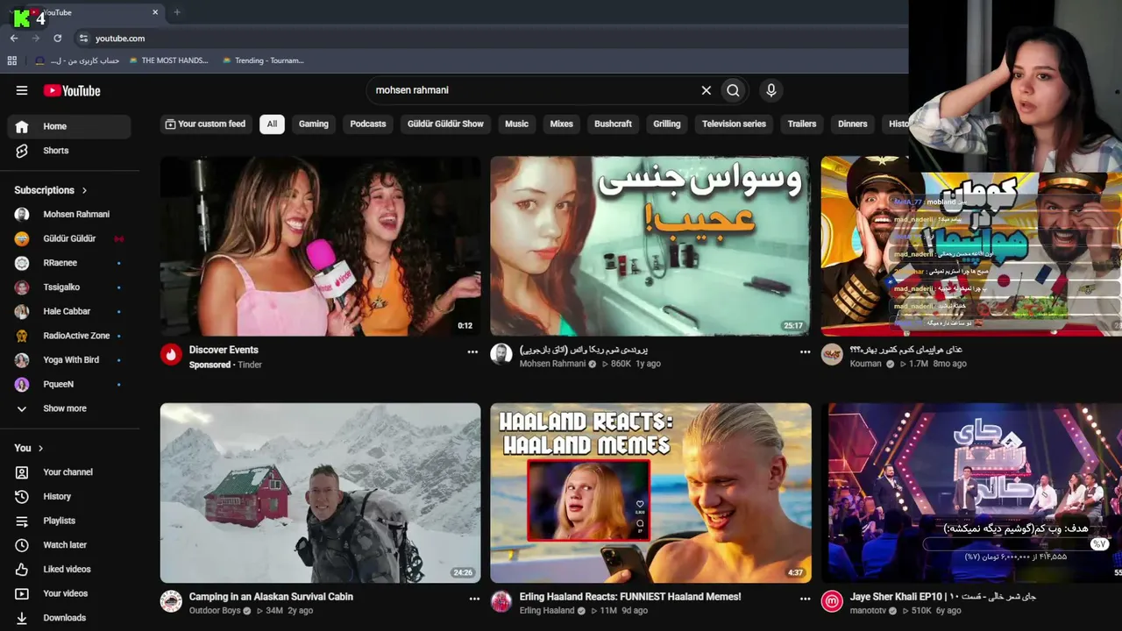
Task: Open more options for Discover Events ad
Action: click(472, 351)
